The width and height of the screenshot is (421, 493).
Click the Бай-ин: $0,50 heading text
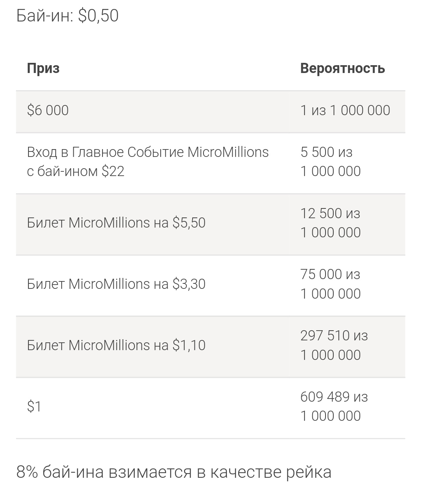(67, 16)
